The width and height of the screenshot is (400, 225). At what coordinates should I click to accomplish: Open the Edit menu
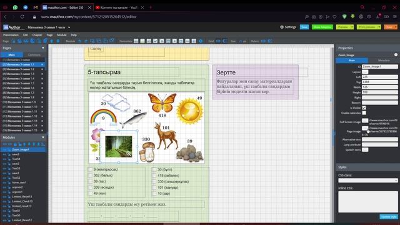pos(26,35)
